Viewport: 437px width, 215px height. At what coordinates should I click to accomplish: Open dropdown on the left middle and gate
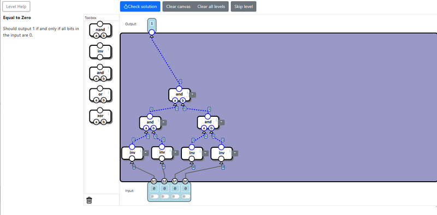click(164, 122)
